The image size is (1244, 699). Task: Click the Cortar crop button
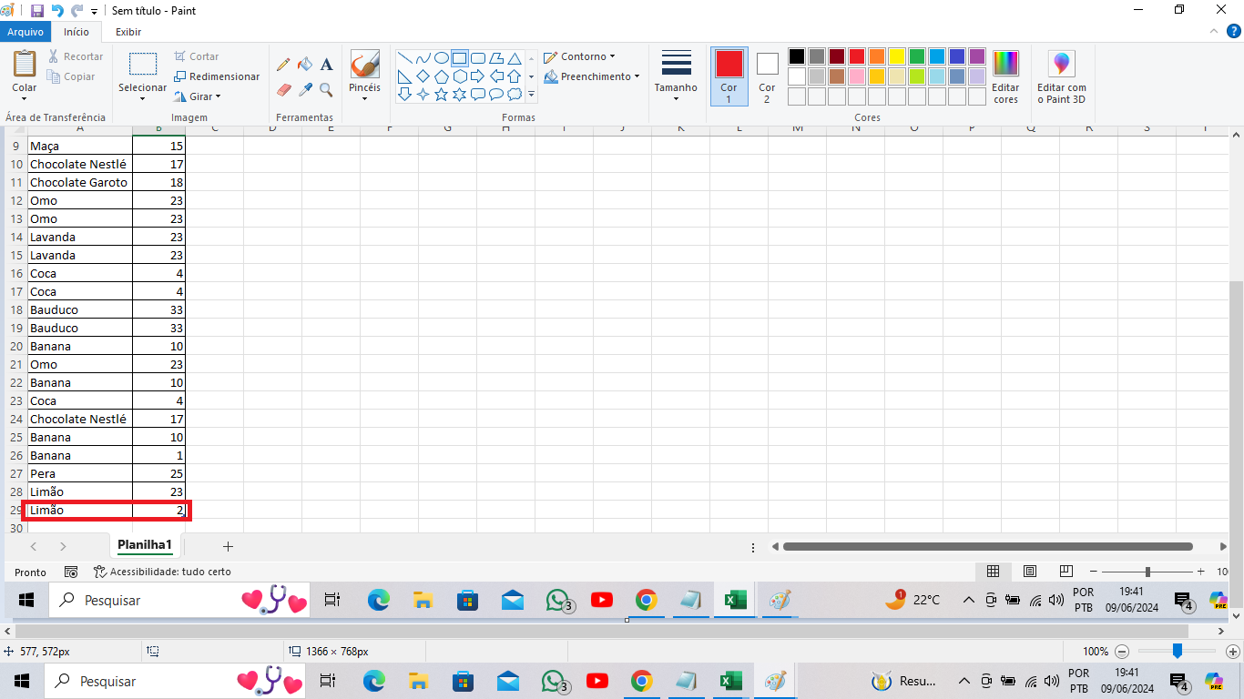(x=197, y=56)
